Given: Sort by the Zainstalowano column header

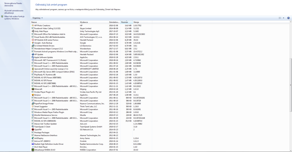Looking at the screenshot, I should click(114, 22).
